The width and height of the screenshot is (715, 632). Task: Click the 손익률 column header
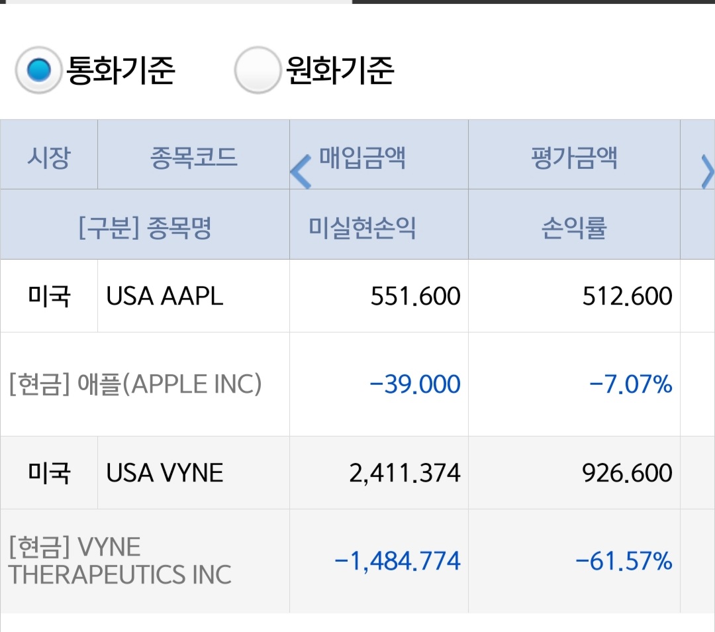pos(574,228)
